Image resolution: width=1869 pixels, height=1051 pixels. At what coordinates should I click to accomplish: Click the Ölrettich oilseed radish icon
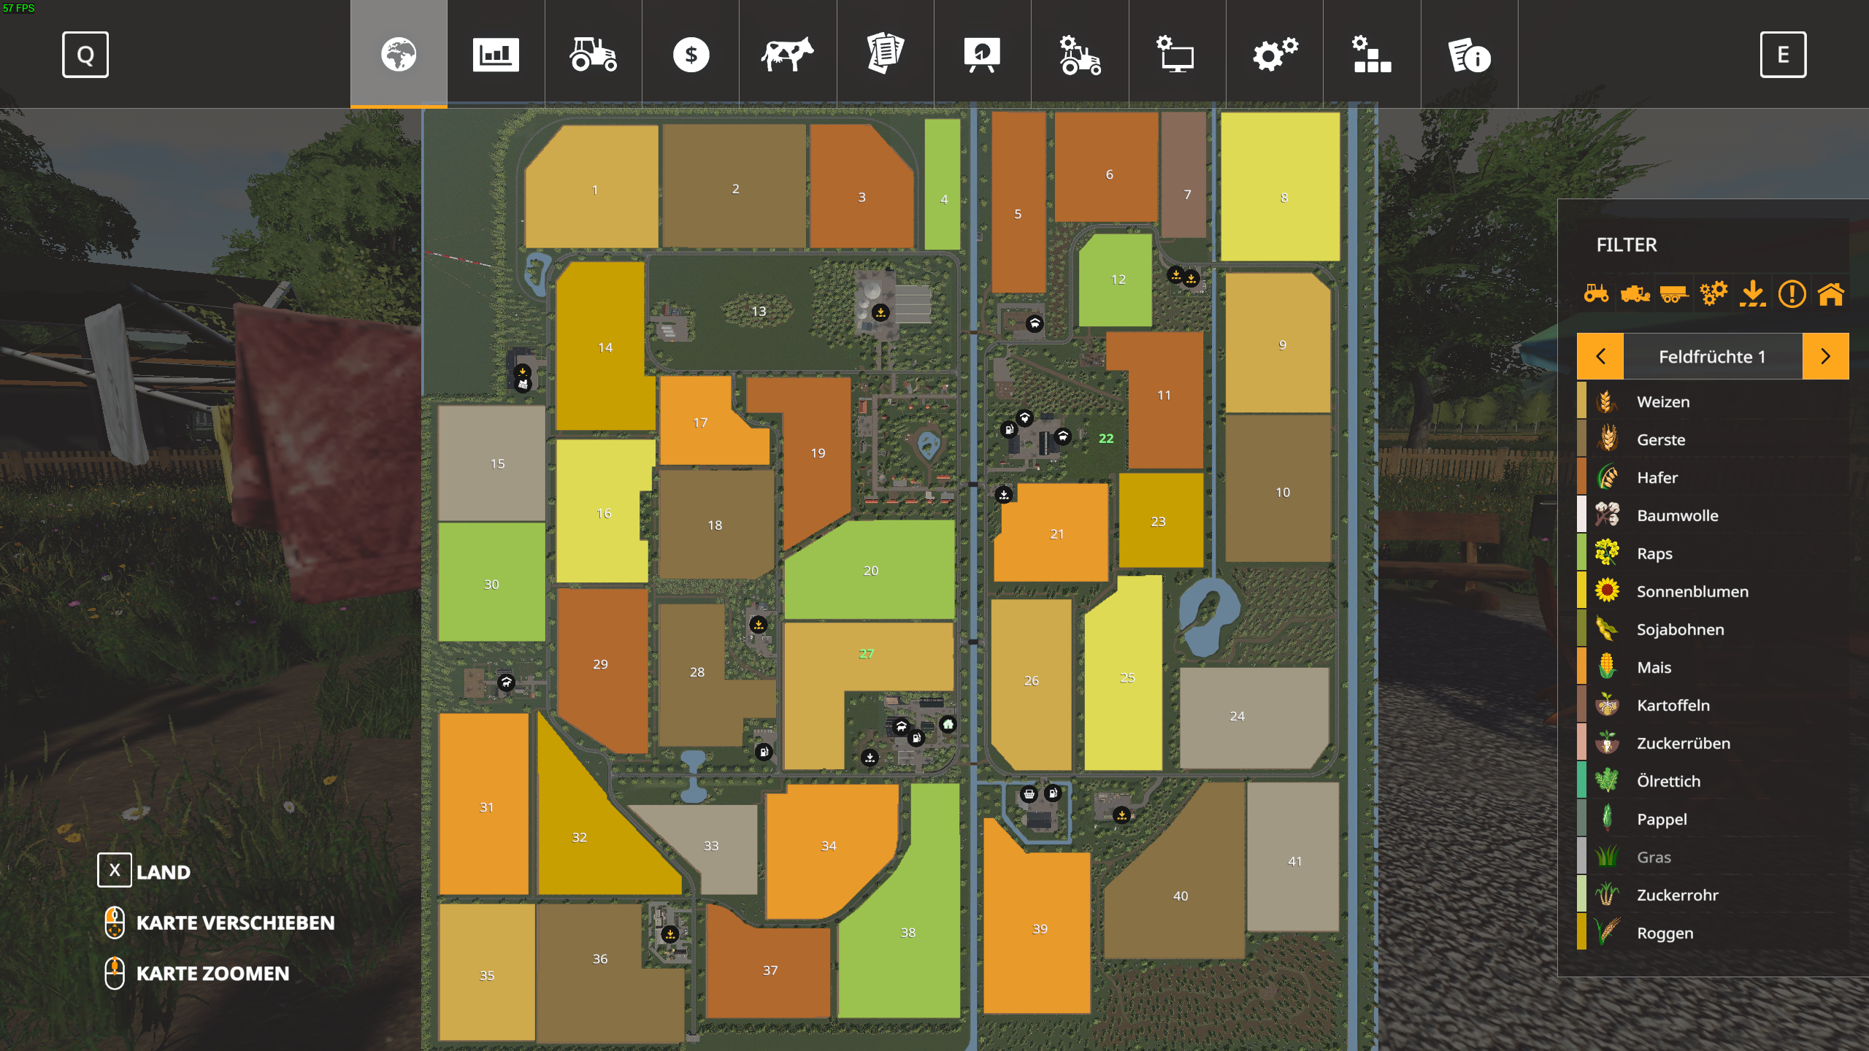click(x=1607, y=781)
